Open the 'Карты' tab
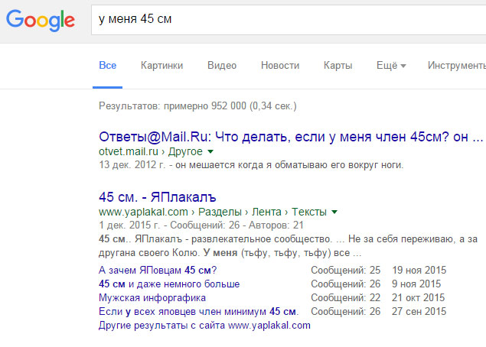This screenshot has width=486, height=347. coord(338,65)
